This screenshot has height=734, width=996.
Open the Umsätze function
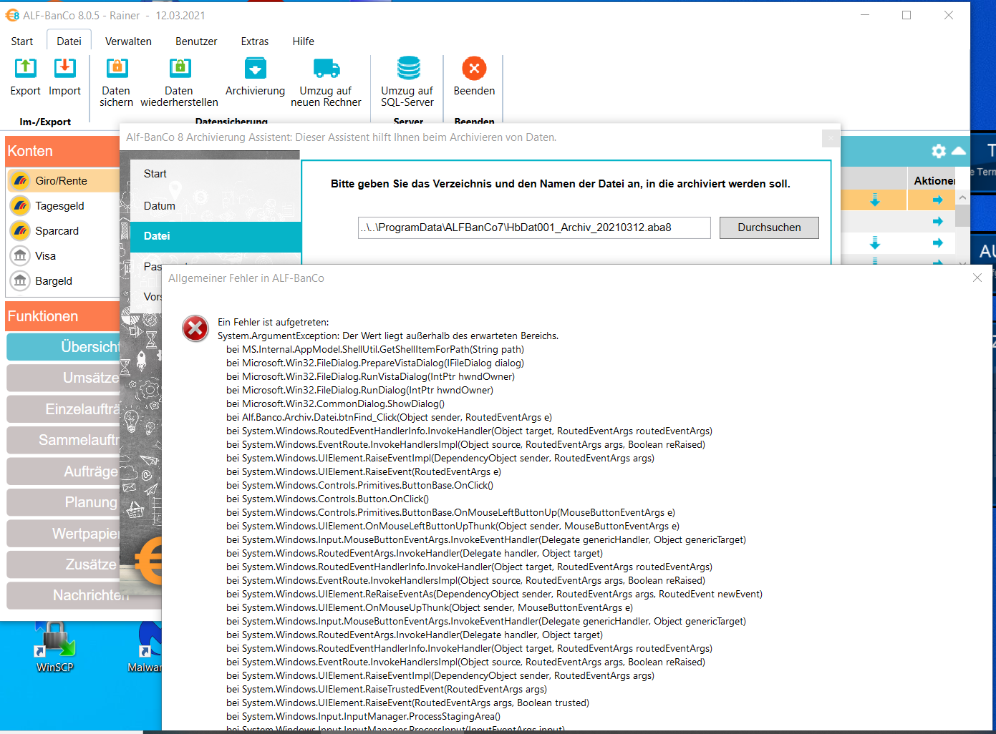64,378
